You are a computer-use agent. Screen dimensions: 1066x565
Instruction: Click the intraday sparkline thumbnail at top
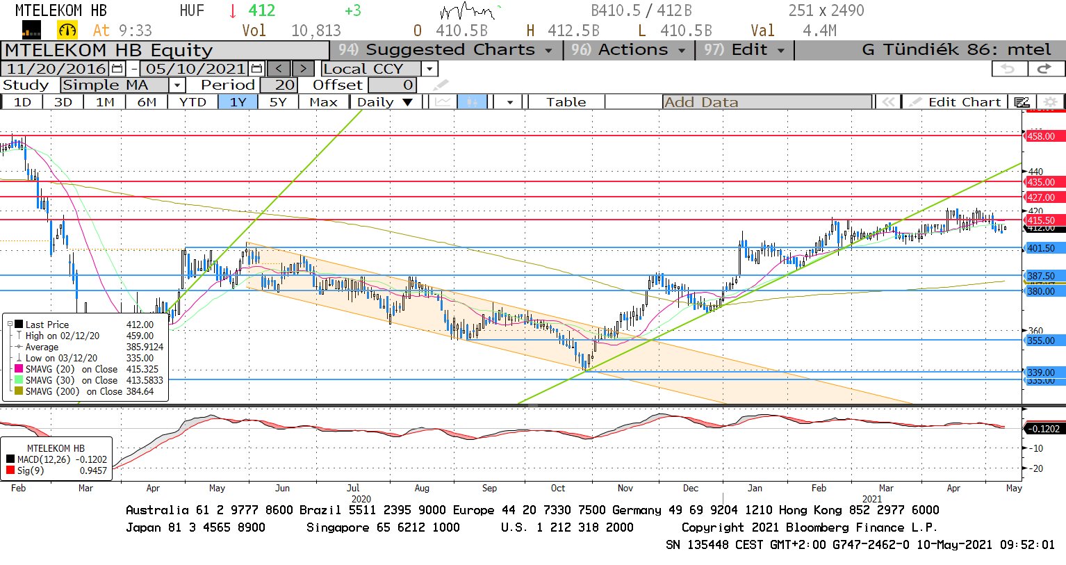coord(469,11)
